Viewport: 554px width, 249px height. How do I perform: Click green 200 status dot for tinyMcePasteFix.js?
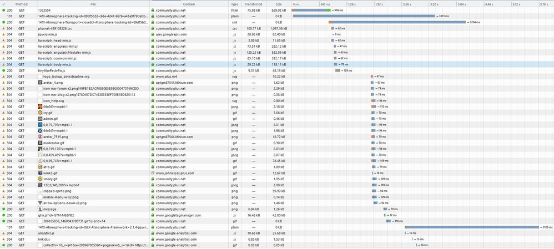[x=4, y=70]
